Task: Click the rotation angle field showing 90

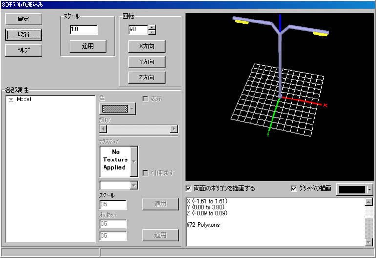Action: point(138,29)
